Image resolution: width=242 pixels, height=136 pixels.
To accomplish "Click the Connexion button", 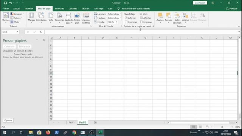I will coord(200,3).
